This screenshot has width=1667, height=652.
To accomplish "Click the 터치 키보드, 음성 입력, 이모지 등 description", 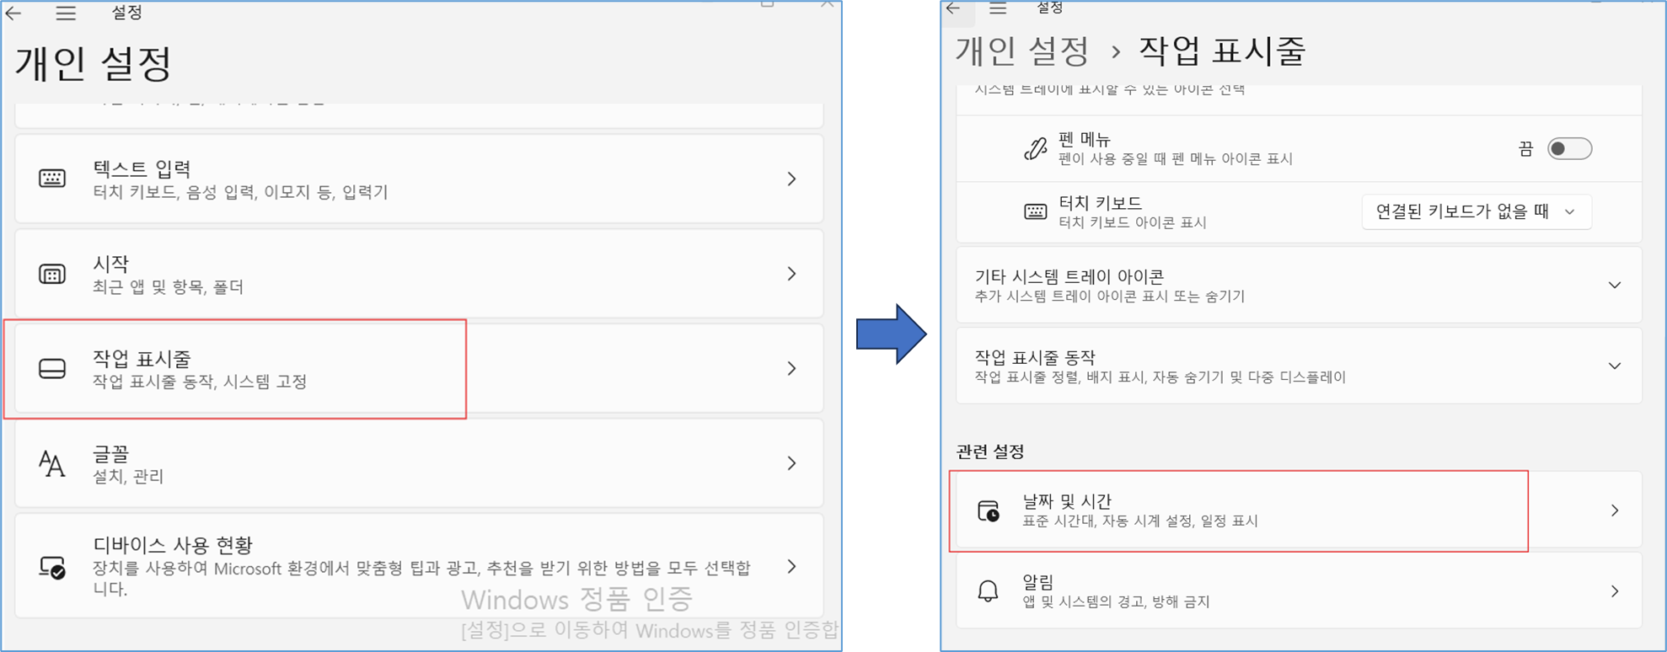I will point(240,193).
